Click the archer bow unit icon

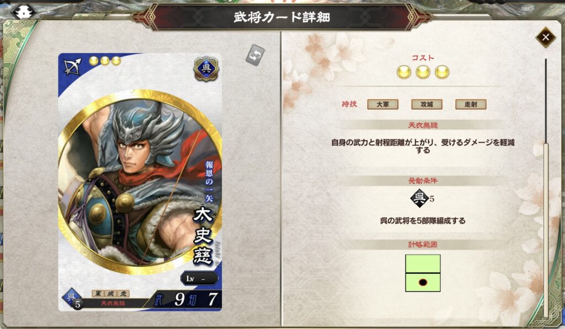tap(72, 66)
